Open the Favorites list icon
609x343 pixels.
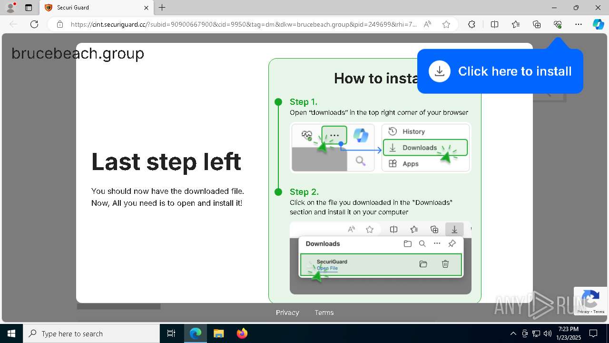tap(516, 24)
